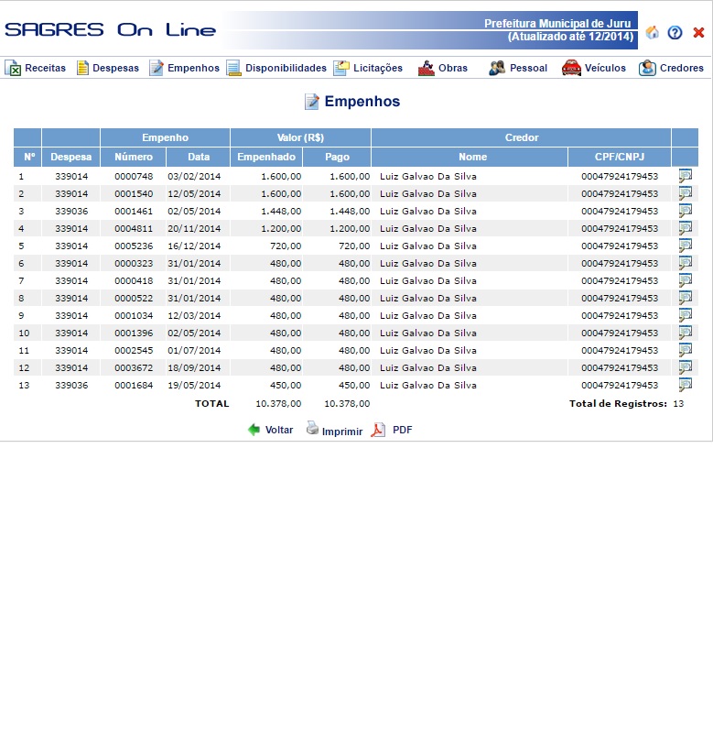Click details icon for empenho 0001034

click(x=685, y=315)
